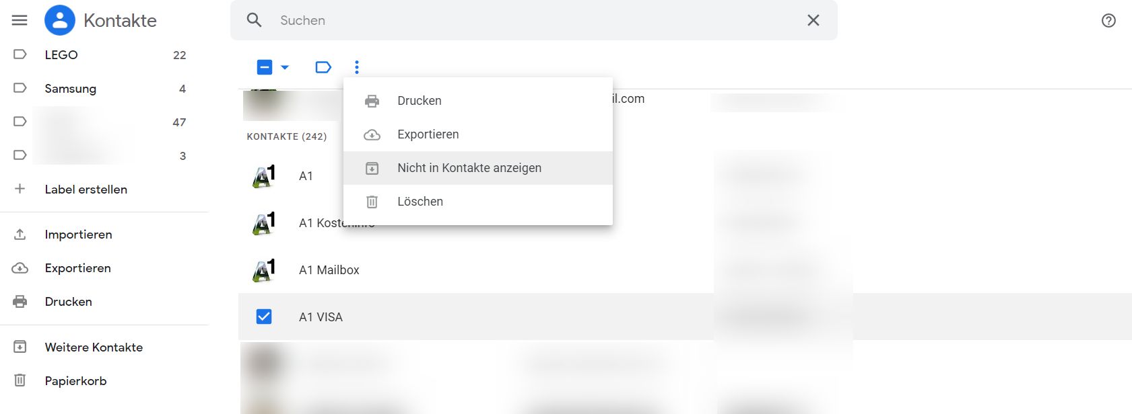The image size is (1132, 414).
Task: Select Nicht in Kontakte anzeigen option
Action: pos(469,168)
